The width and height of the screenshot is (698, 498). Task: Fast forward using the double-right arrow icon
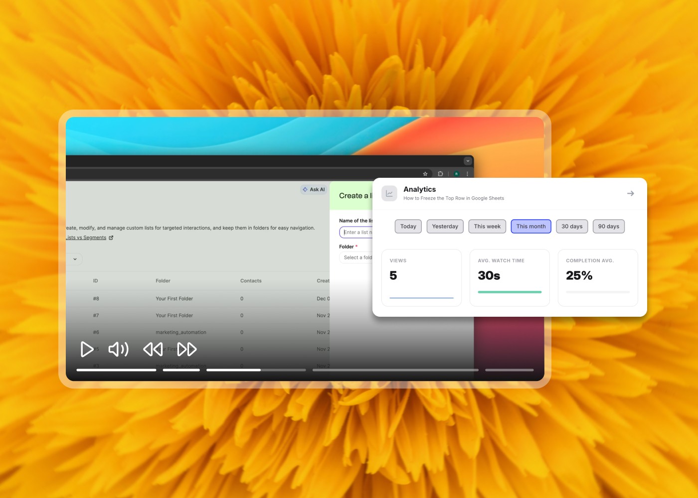coord(187,349)
